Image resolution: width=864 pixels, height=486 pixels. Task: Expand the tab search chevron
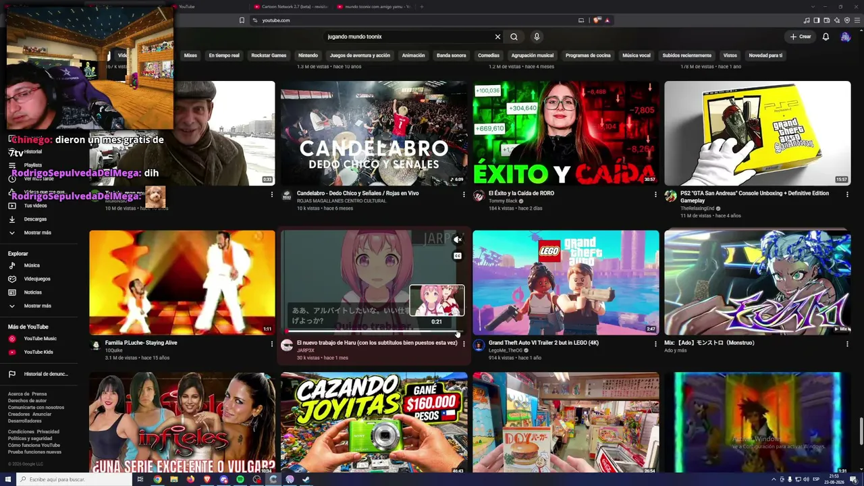[x=813, y=7]
